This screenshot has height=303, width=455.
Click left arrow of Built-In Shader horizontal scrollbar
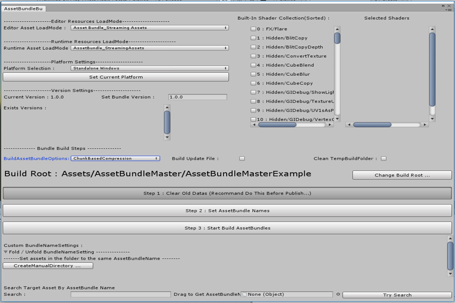(x=254, y=125)
